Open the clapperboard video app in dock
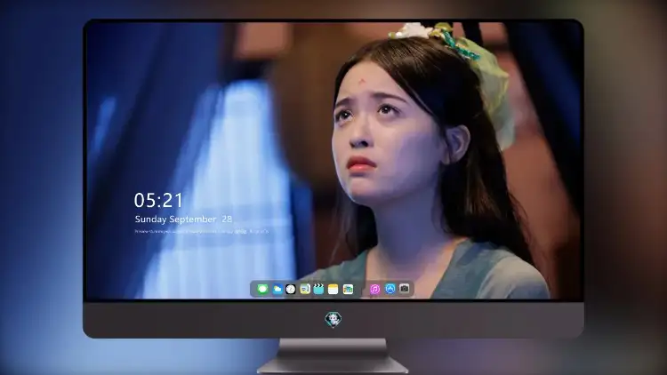This screenshot has height=375, width=667. click(318, 290)
